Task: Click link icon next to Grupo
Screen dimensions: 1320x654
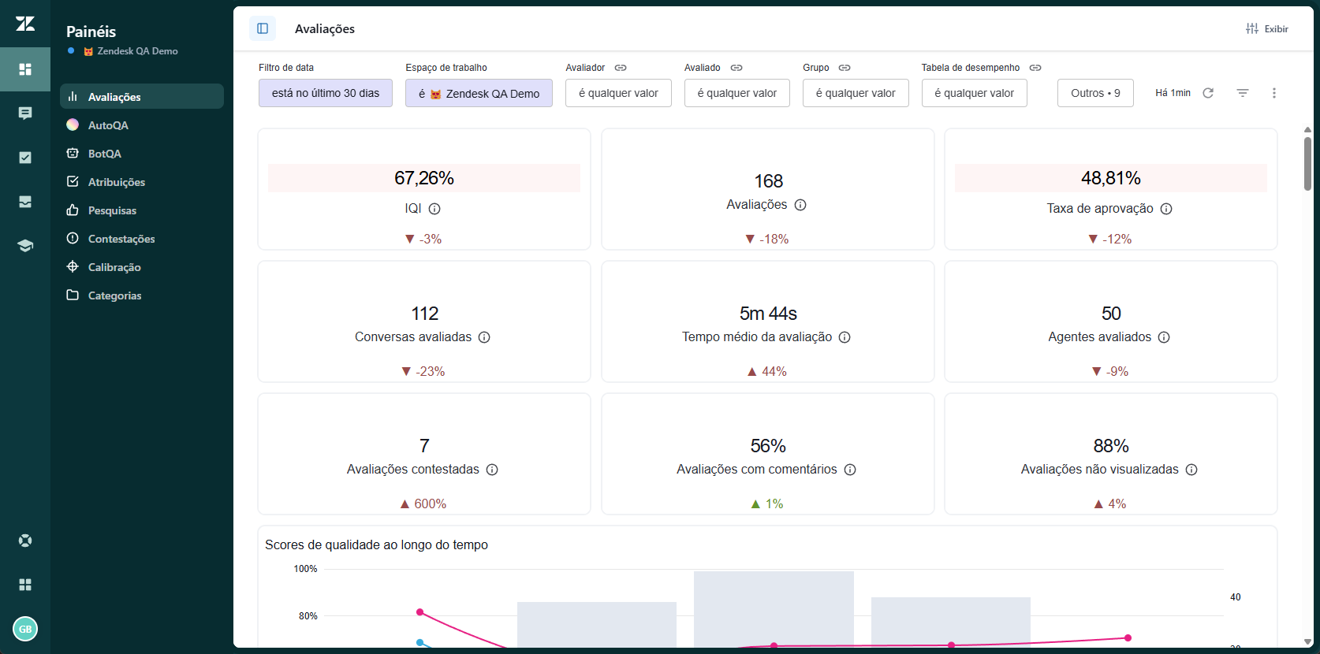Action: coord(845,68)
